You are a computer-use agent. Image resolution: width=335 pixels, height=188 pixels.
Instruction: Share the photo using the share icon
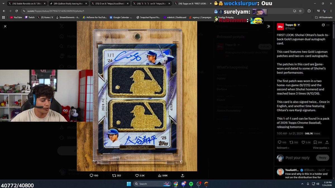[183, 175]
